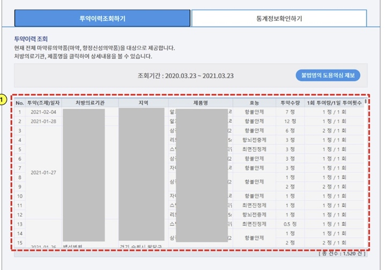This screenshot has height=270, width=386.
Task: Click the 12 정 quantity in row 2
Action: point(290,122)
